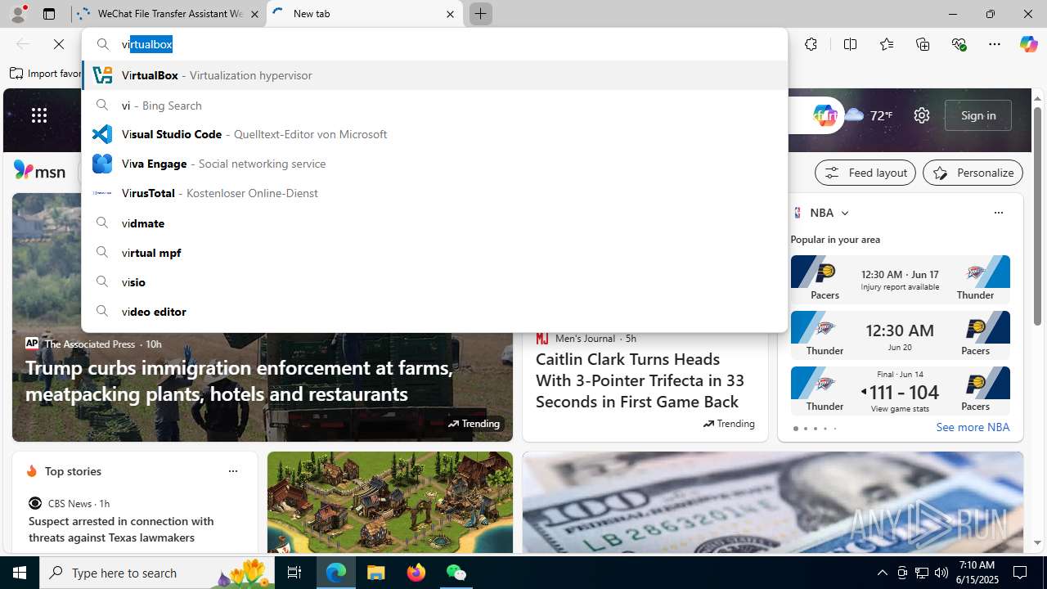Open Task View on the taskbar
The height and width of the screenshot is (589, 1047).
294,573
